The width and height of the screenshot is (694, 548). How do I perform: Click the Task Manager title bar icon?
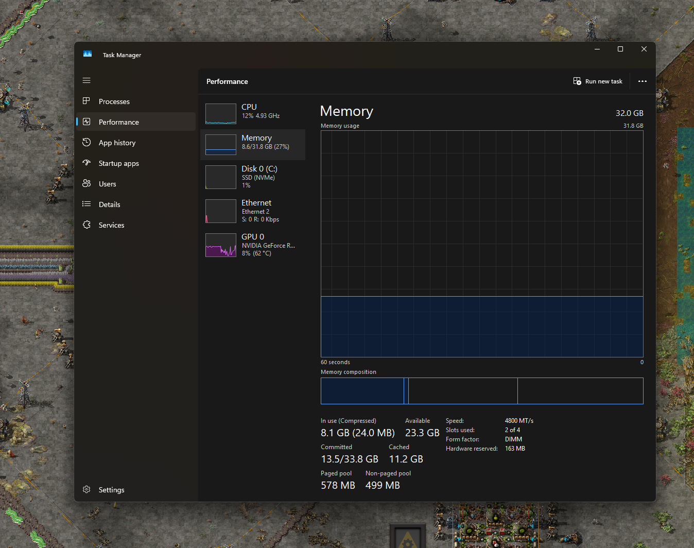[x=88, y=54]
